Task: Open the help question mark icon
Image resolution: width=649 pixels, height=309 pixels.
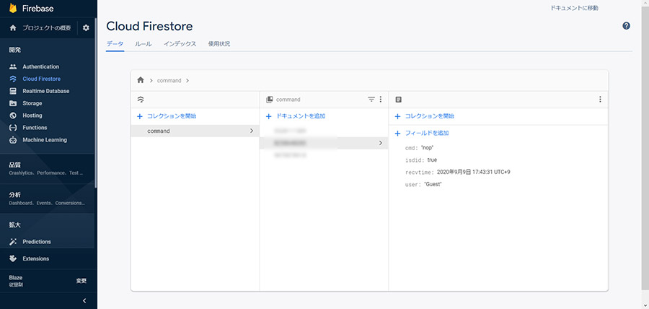Action: [x=626, y=26]
